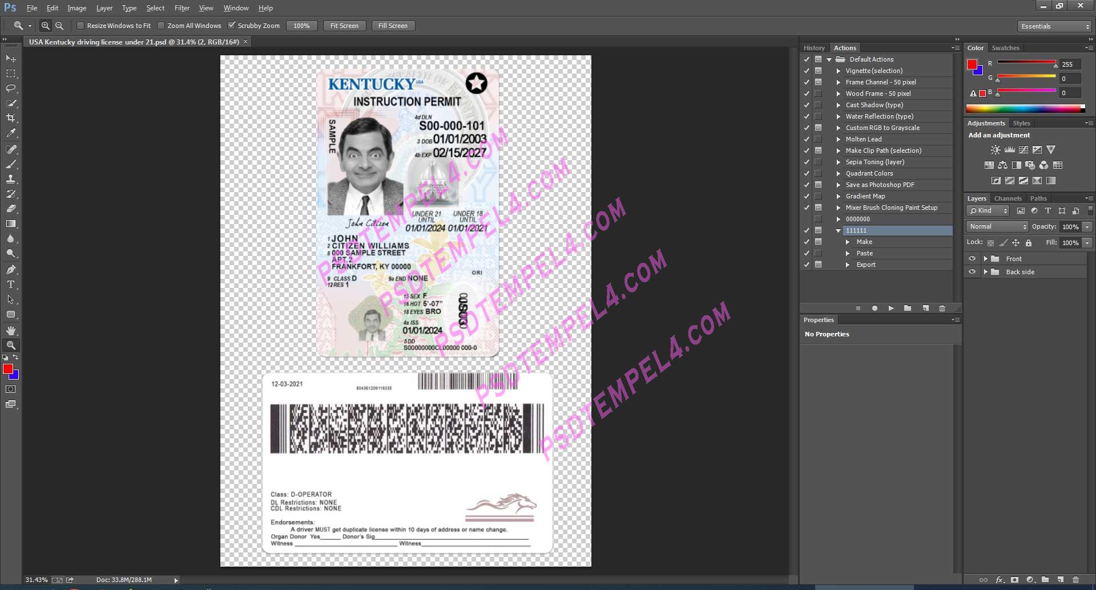Expand the Back side layer group
Screen dimensions: 1096x590
point(986,272)
